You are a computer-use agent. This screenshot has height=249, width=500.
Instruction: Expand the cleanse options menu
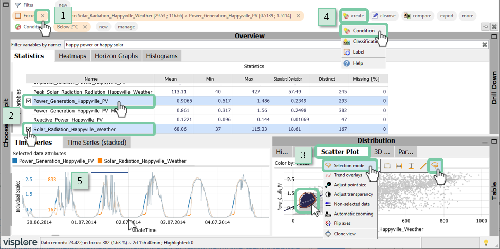[384, 16]
